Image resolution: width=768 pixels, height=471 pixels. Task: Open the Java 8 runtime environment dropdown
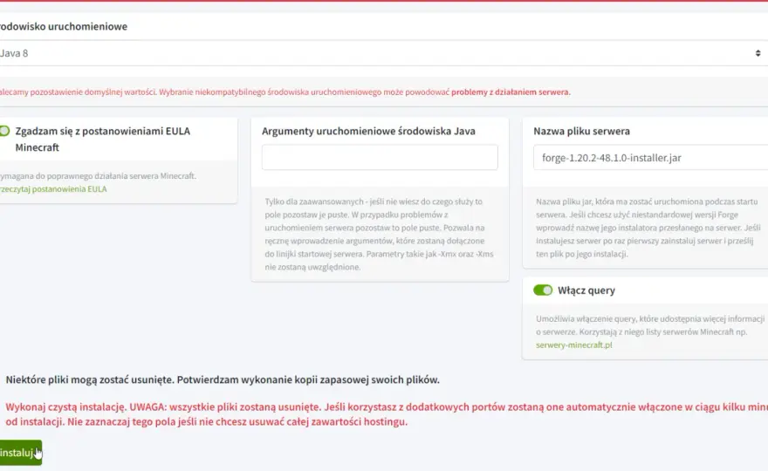click(384, 53)
